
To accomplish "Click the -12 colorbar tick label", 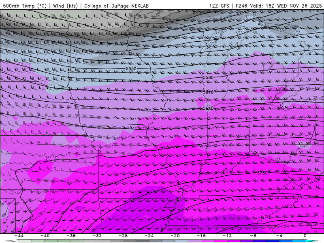I will (227, 236).
